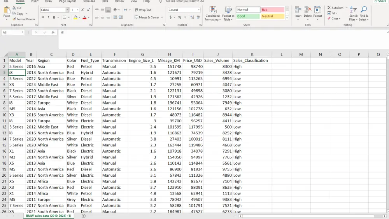Expand the cell Styles gallery more arrow
The height and width of the screenshot is (219, 389).
pos(287,17)
